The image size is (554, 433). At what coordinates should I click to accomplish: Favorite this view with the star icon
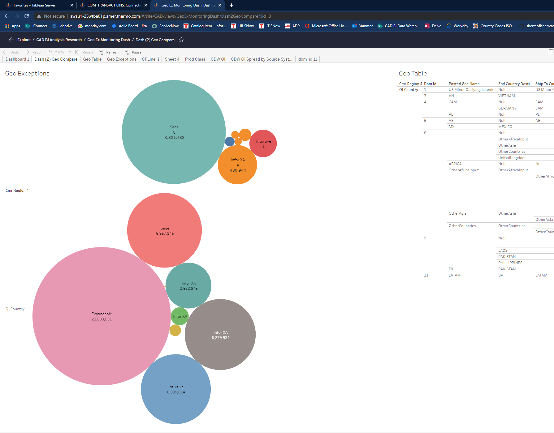[181, 40]
